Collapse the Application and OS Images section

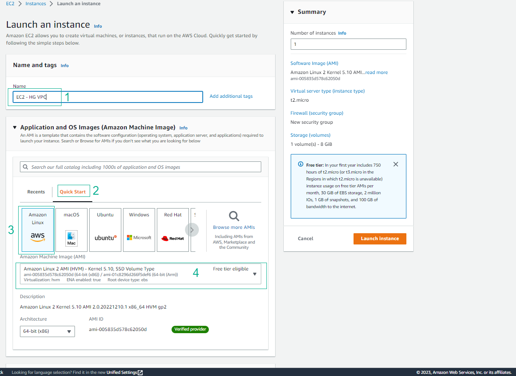14,127
